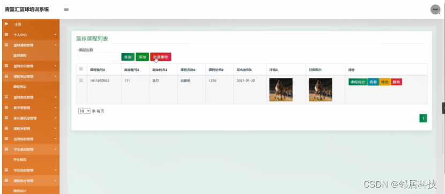Select merchant name cell 李月
Image resolution: width=445 pixels, height=194 pixels.
[155, 81]
